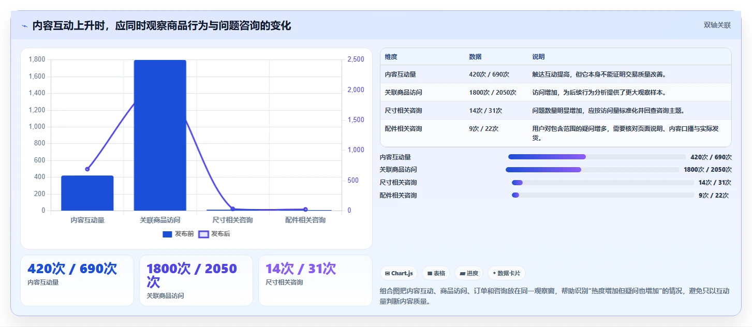Click the 2,500 right axis value

click(x=356, y=60)
